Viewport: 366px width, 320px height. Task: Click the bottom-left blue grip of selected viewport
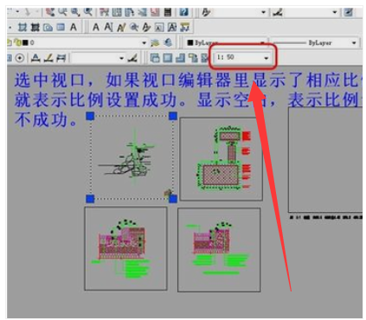coord(90,199)
